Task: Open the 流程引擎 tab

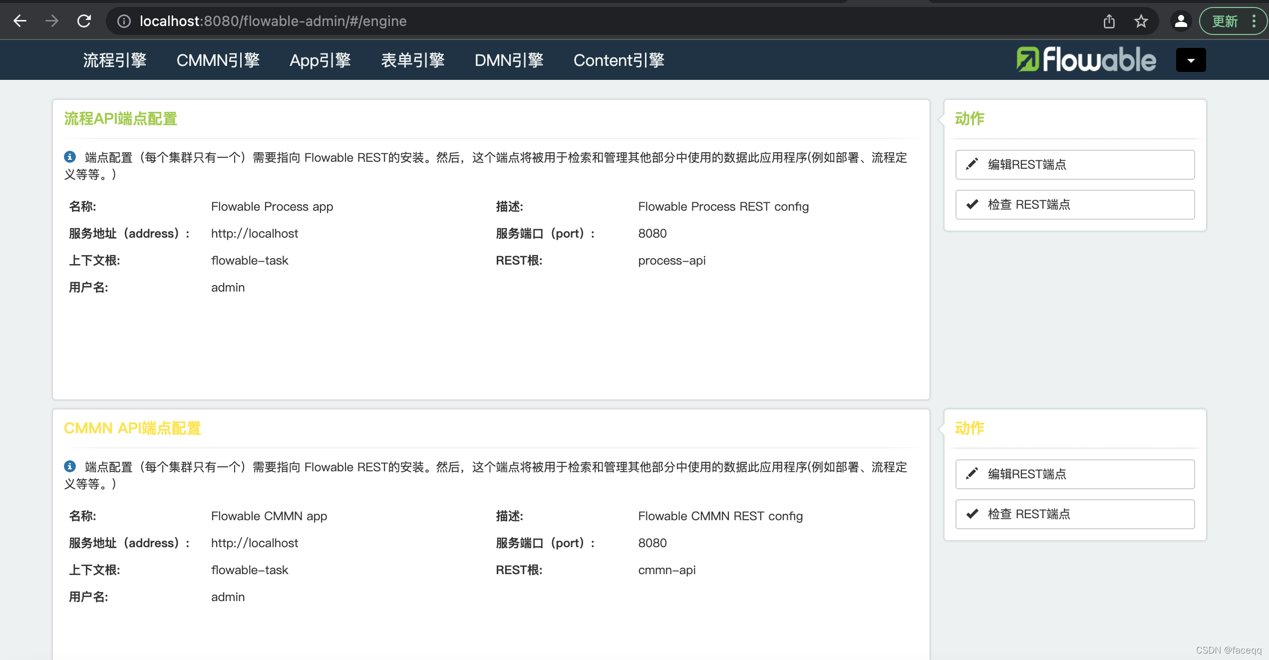Action: point(115,60)
